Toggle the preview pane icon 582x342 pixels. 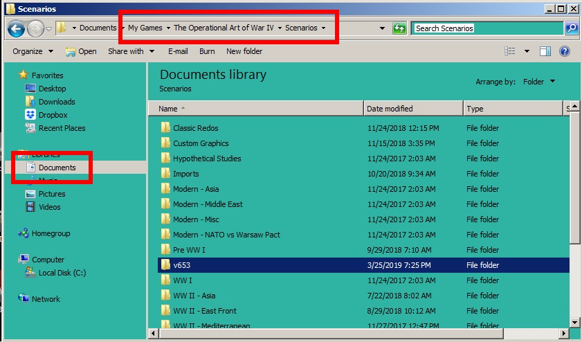545,51
